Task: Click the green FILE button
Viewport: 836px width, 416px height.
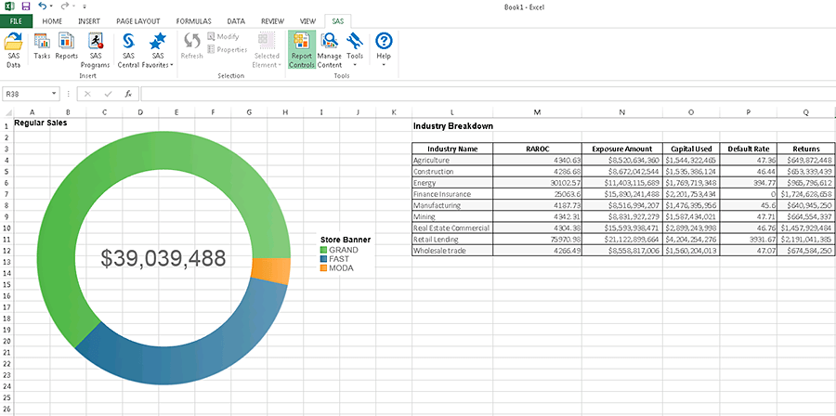Action: 16,20
